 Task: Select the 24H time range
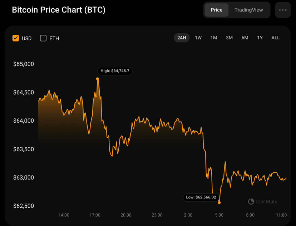tap(182, 38)
